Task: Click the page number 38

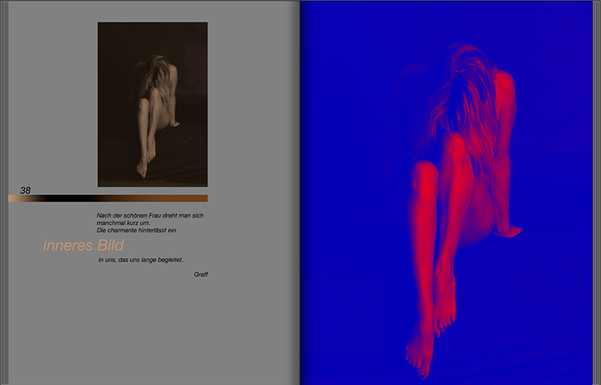Action: 26,191
